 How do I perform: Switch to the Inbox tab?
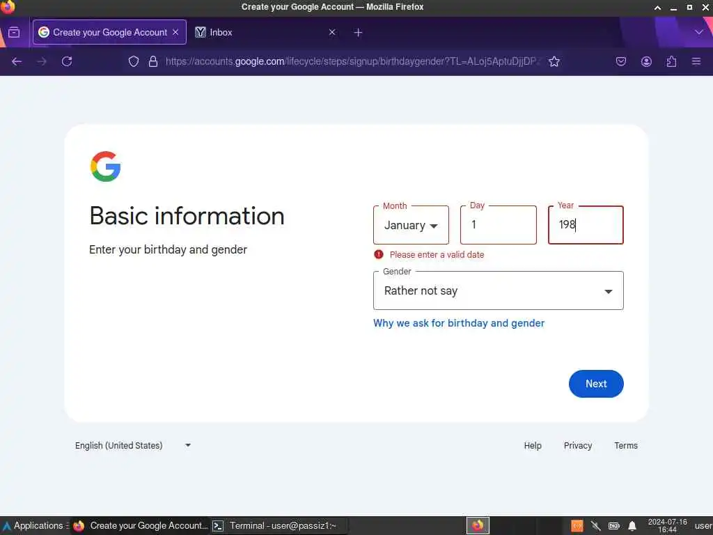(266, 32)
